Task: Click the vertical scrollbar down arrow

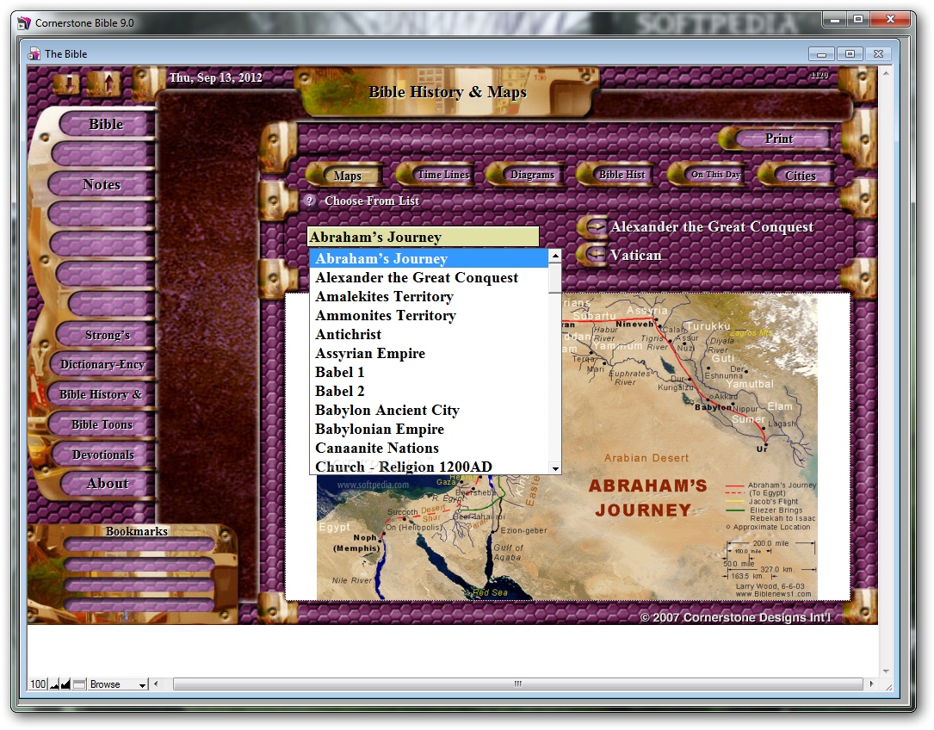Action: (x=886, y=671)
